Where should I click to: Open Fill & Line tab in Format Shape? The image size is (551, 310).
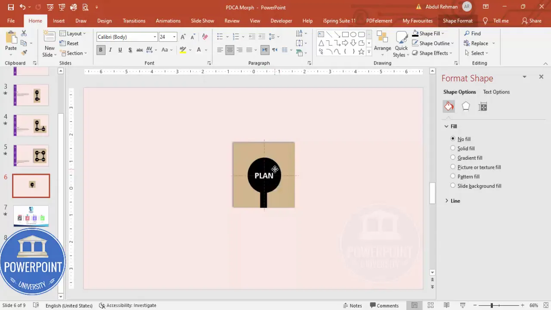click(449, 107)
